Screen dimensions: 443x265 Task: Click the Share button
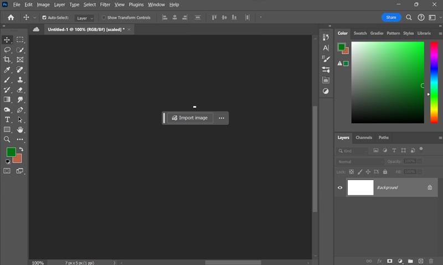[391, 17]
